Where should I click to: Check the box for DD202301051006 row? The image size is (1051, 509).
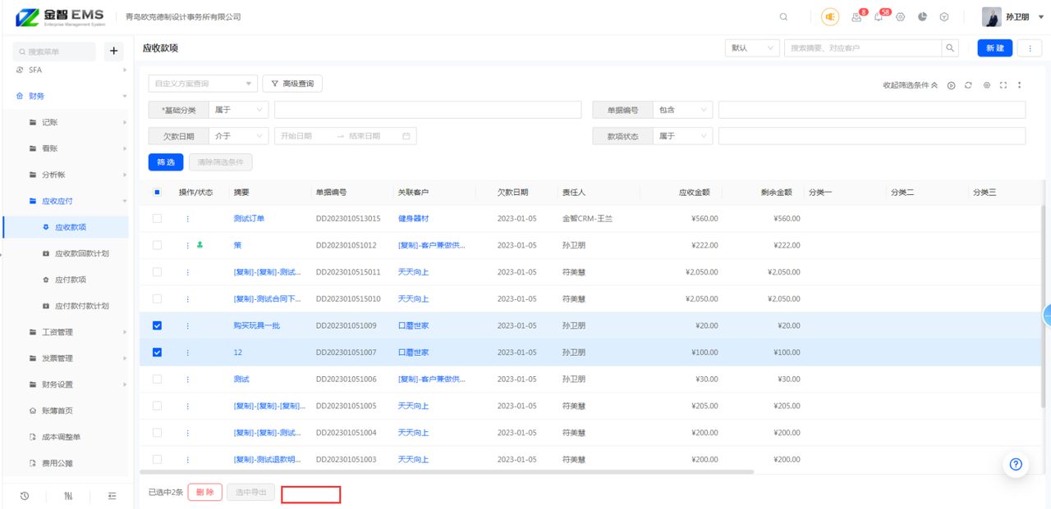[157, 379]
